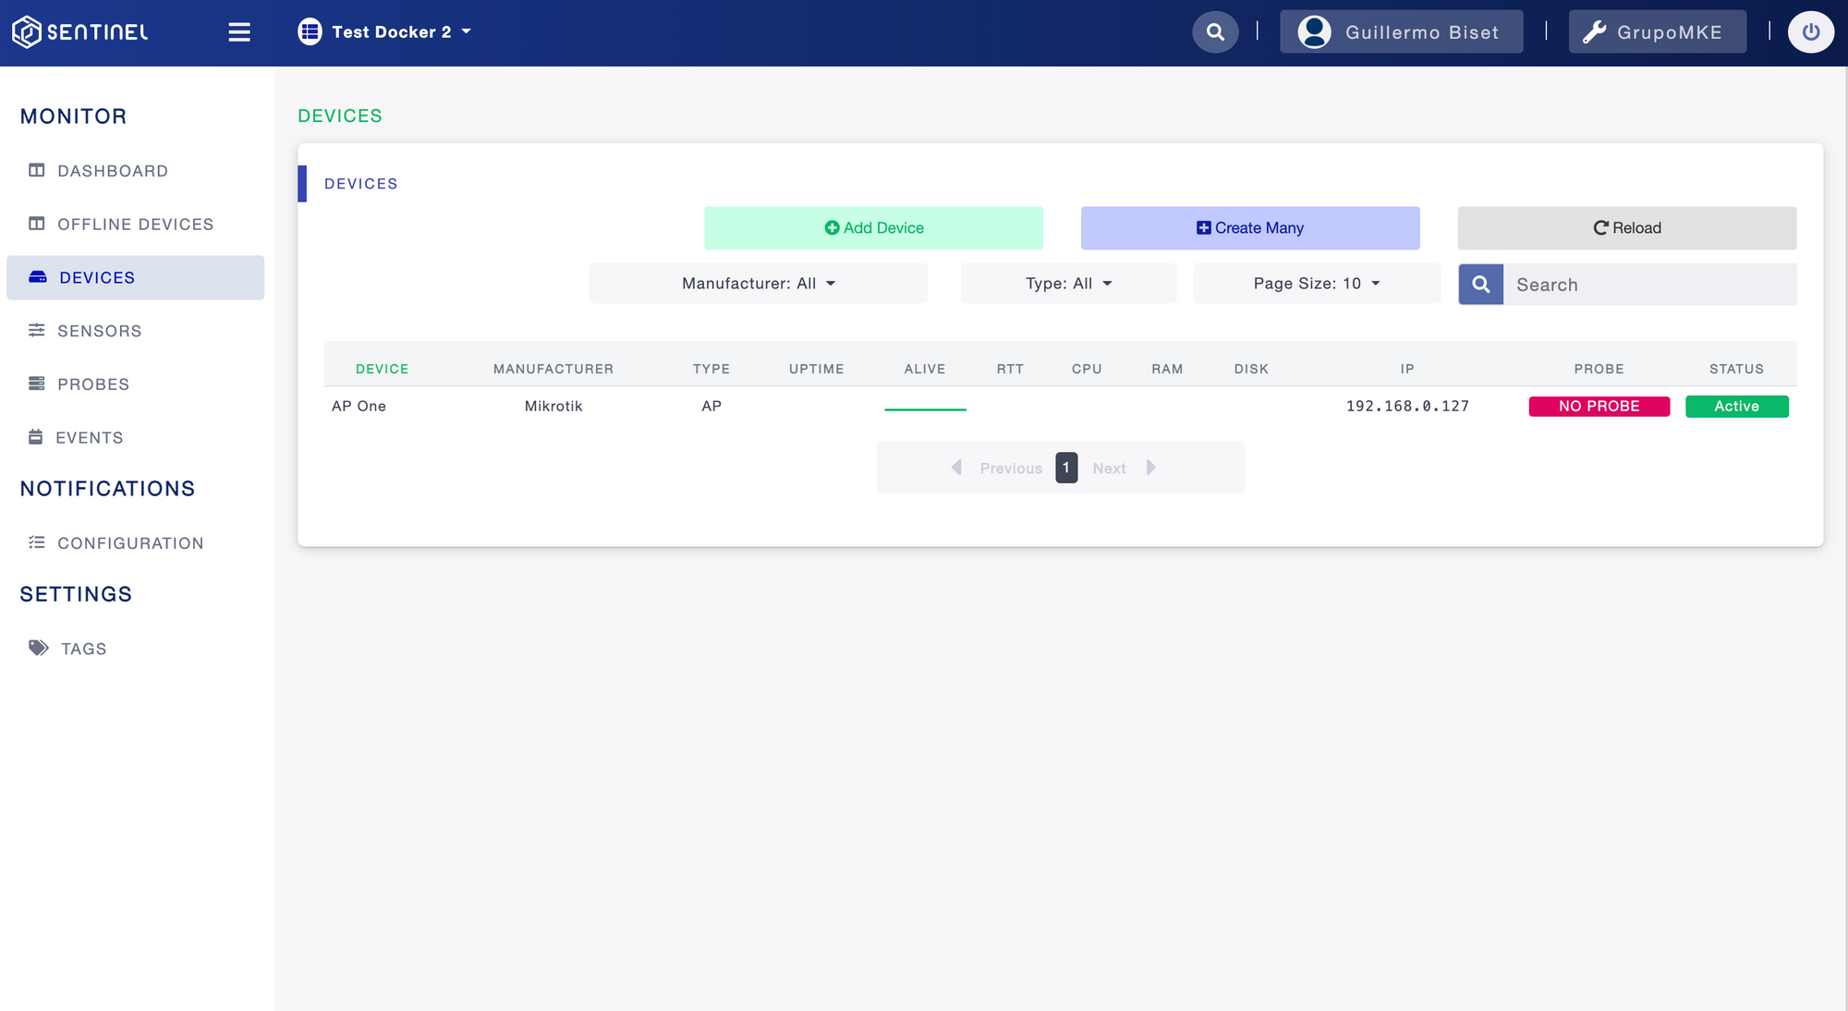Screen dimensions: 1848x1011
Task: Click the RTT column header
Action: 1010,369
